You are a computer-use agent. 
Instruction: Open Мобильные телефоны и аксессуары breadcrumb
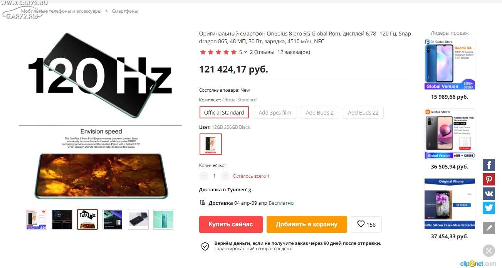pos(61,11)
